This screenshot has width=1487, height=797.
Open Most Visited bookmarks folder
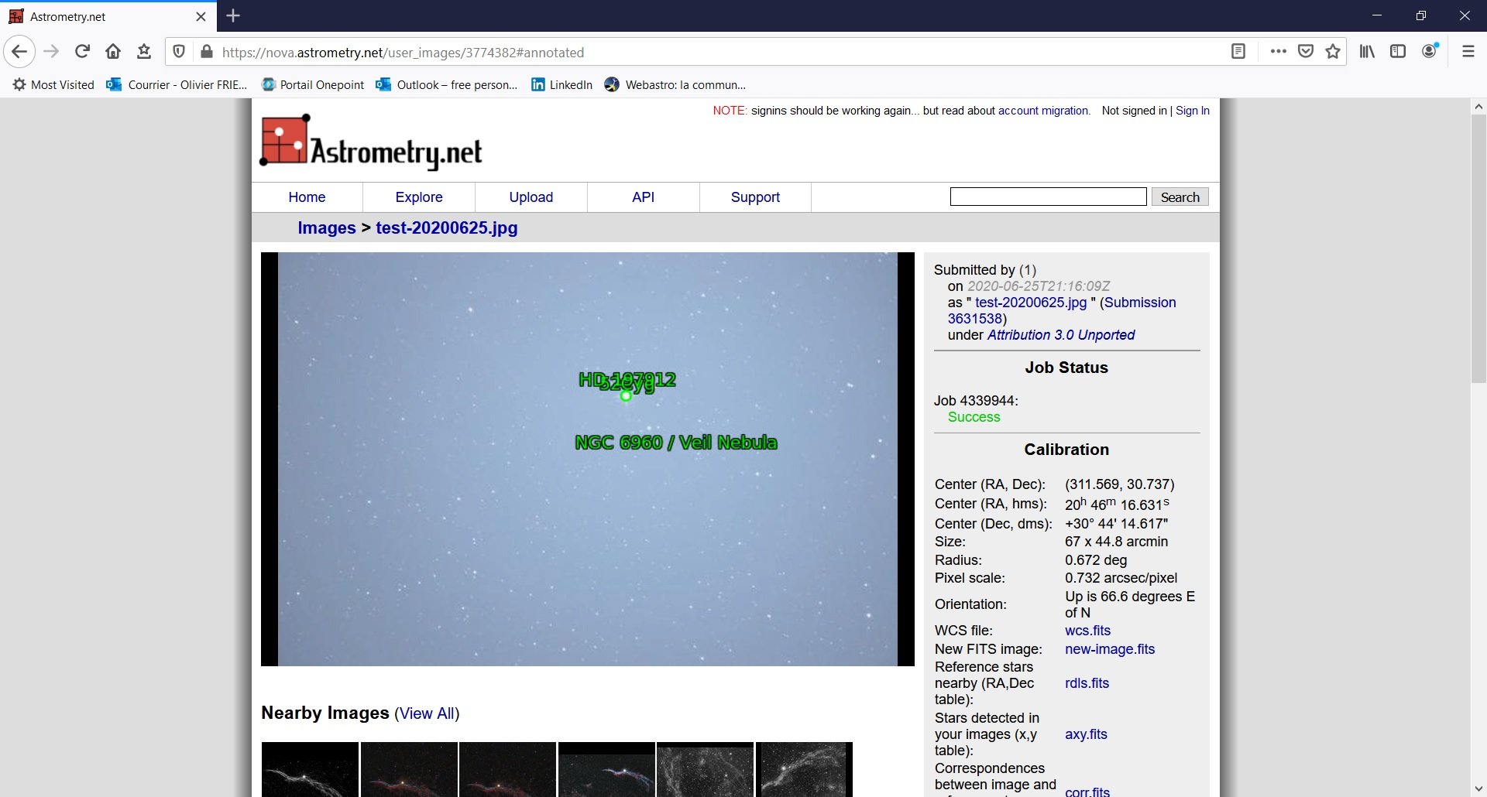click(x=53, y=84)
